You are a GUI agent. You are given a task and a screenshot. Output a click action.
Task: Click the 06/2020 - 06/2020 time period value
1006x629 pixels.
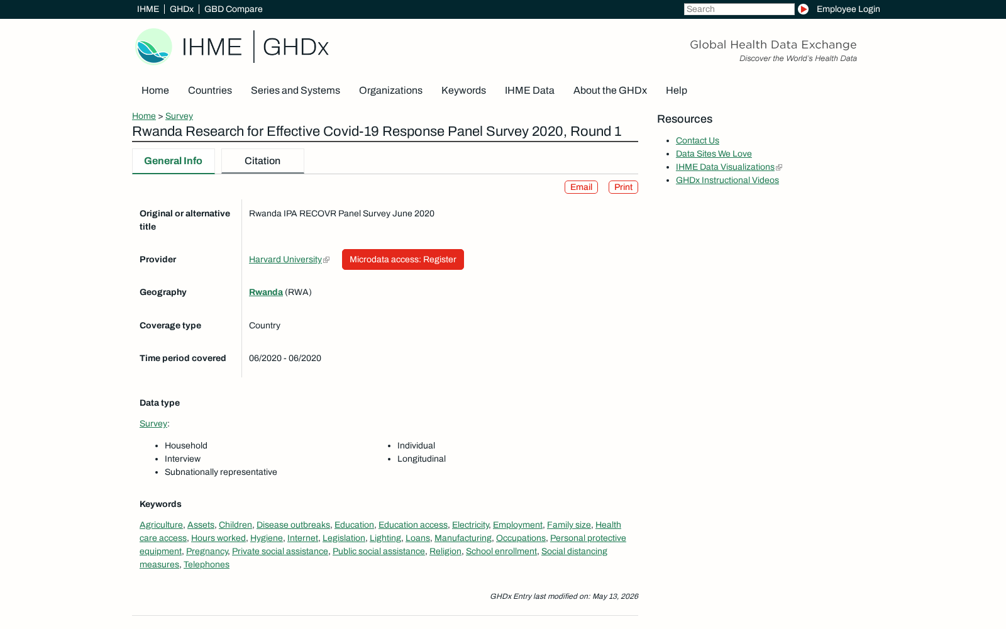click(285, 359)
